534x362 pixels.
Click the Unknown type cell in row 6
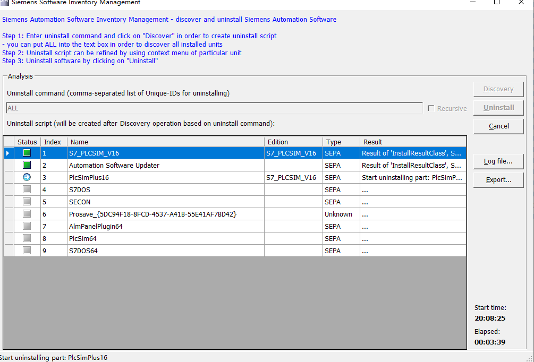[x=341, y=214]
